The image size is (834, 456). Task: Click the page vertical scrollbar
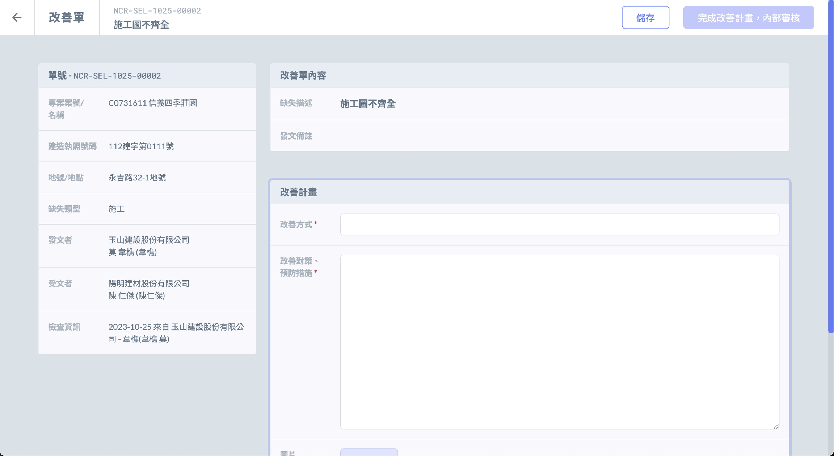pyautogui.click(x=831, y=166)
